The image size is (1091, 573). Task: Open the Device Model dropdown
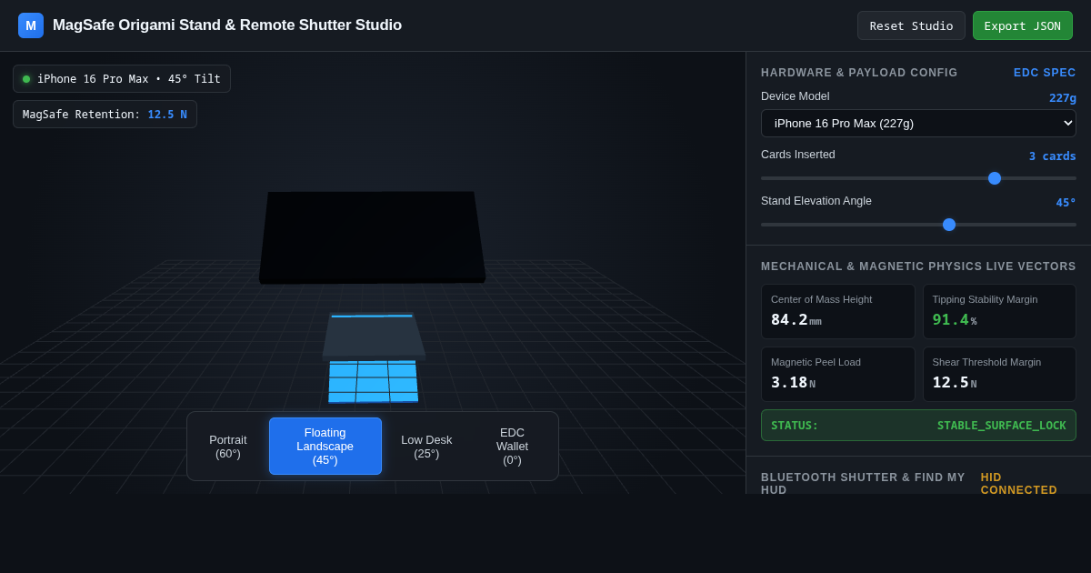pos(918,123)
